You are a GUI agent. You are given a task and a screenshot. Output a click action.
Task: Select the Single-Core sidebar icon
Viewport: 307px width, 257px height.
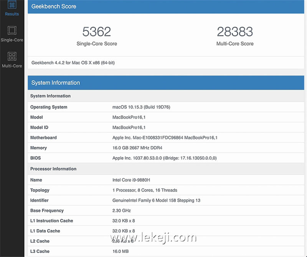coord(12,30)
